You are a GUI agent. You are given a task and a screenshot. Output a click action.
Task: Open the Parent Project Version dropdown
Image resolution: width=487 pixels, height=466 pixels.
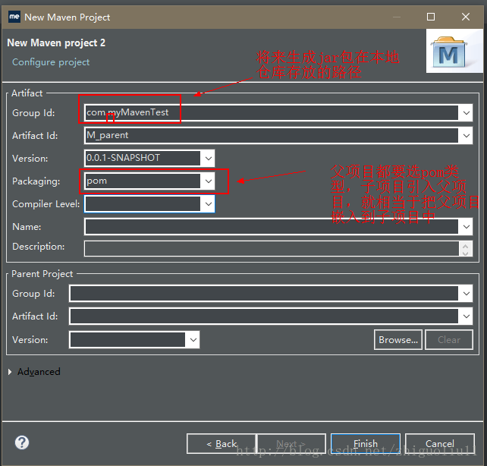[x=193, y=339]
